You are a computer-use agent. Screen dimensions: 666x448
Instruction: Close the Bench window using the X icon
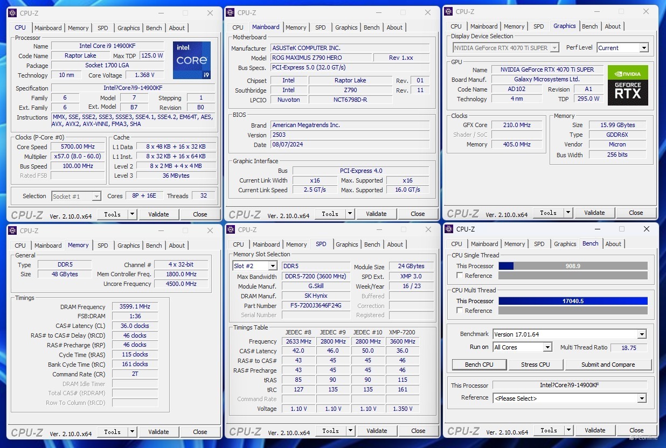click(647, 229)
